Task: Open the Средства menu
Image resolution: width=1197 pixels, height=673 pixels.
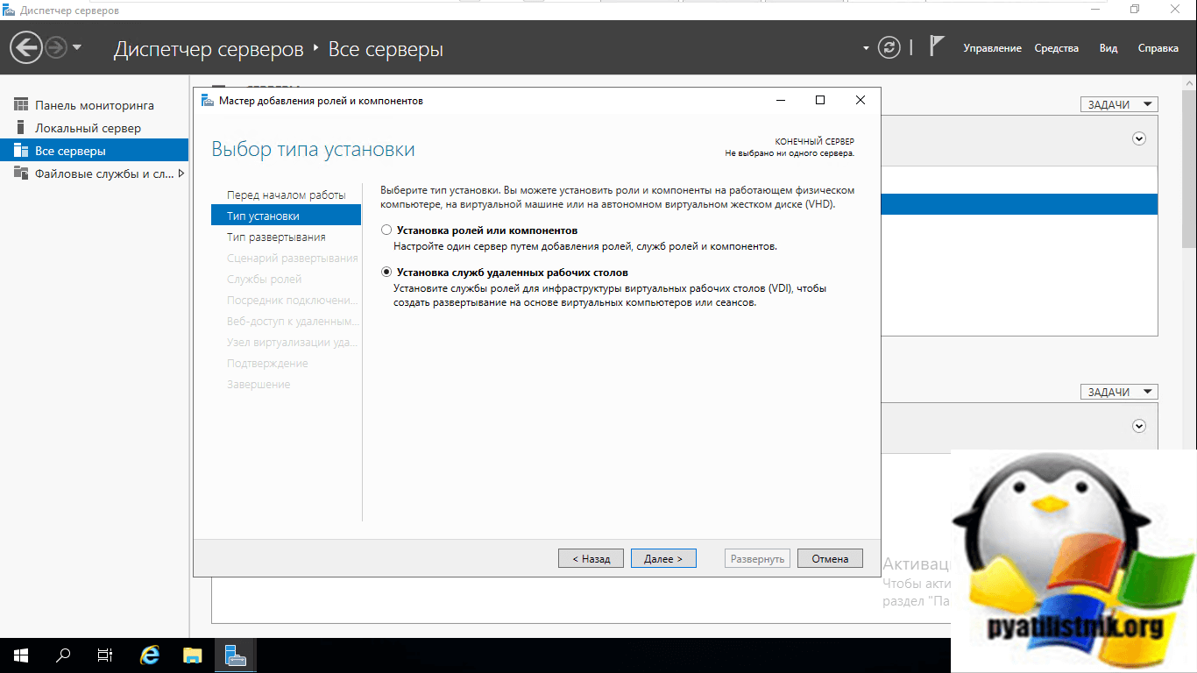Action: 1056,48
